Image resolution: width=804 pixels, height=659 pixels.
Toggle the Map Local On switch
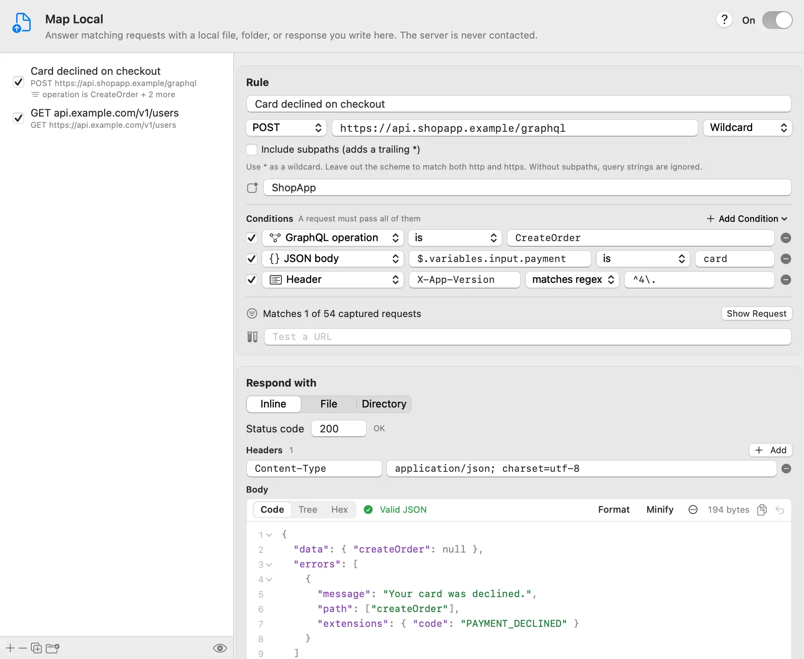(777, 20)
